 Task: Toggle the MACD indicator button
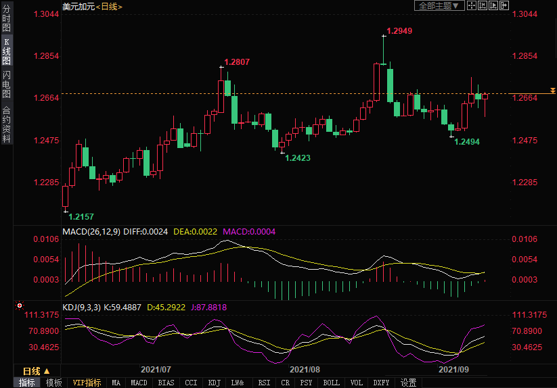click(139, 383)
